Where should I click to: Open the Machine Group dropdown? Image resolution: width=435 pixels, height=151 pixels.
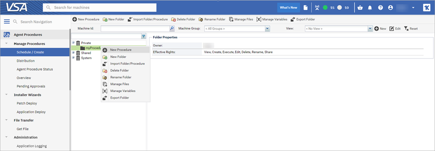coord(267,28)
